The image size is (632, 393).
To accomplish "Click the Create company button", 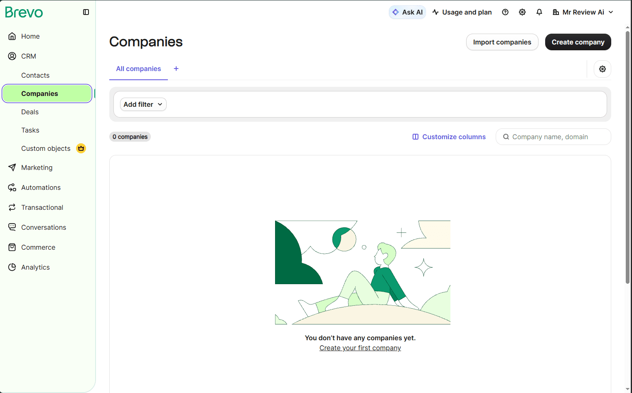I will click(x=578, y=42).
